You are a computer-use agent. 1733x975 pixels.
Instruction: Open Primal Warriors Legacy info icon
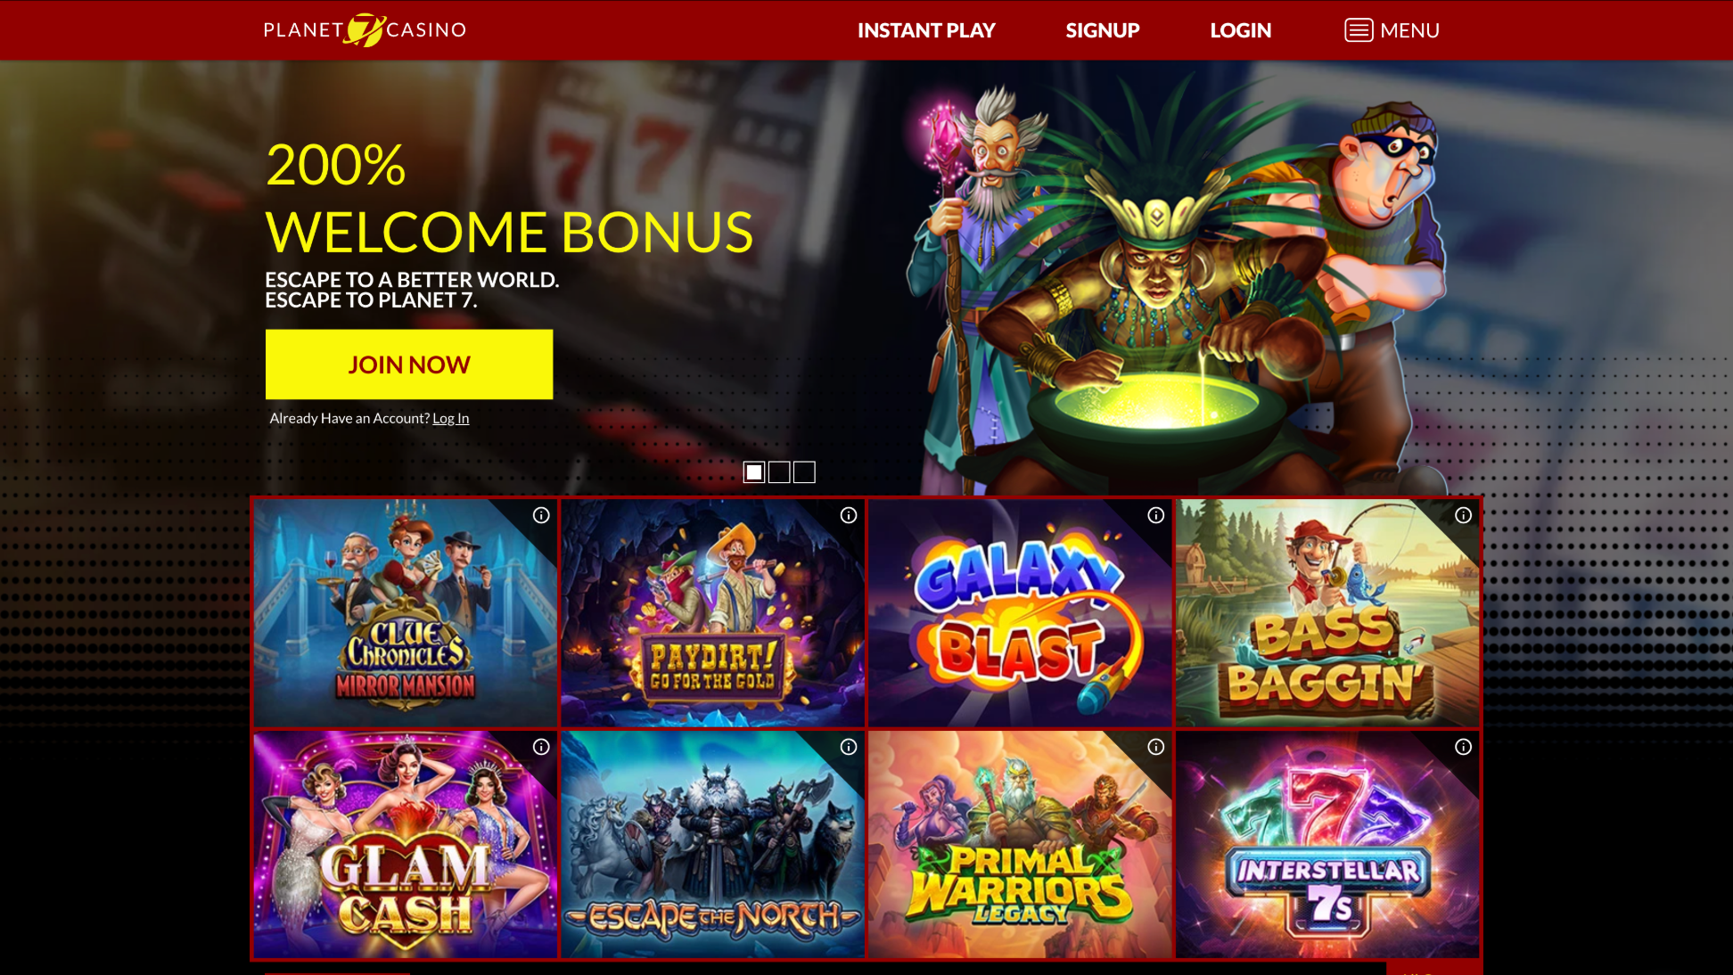point(1156,747)
